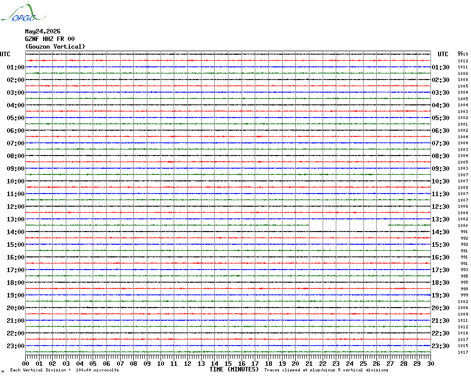
Task: Click minute 00 on the time axis
Action: [25, 363]
